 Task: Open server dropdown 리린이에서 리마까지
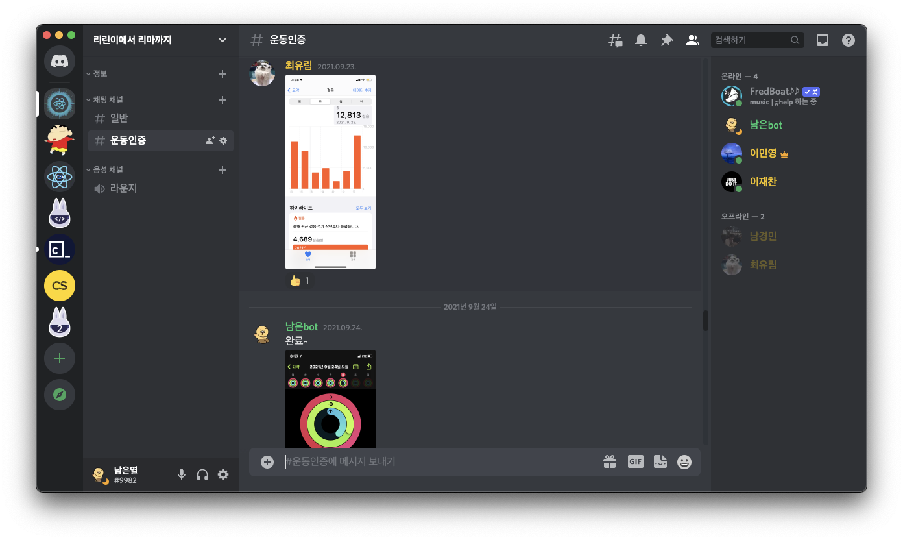click(161, 40)
